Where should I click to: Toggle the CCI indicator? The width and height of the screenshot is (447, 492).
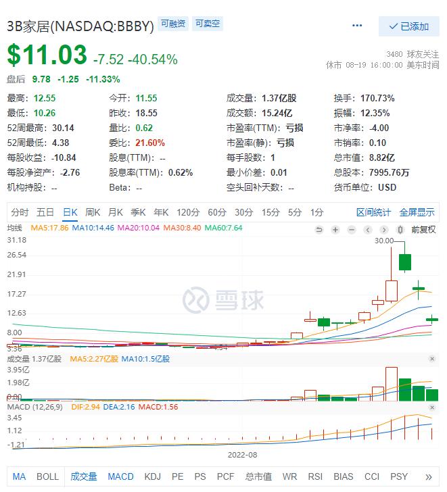[x=372, y=476]
